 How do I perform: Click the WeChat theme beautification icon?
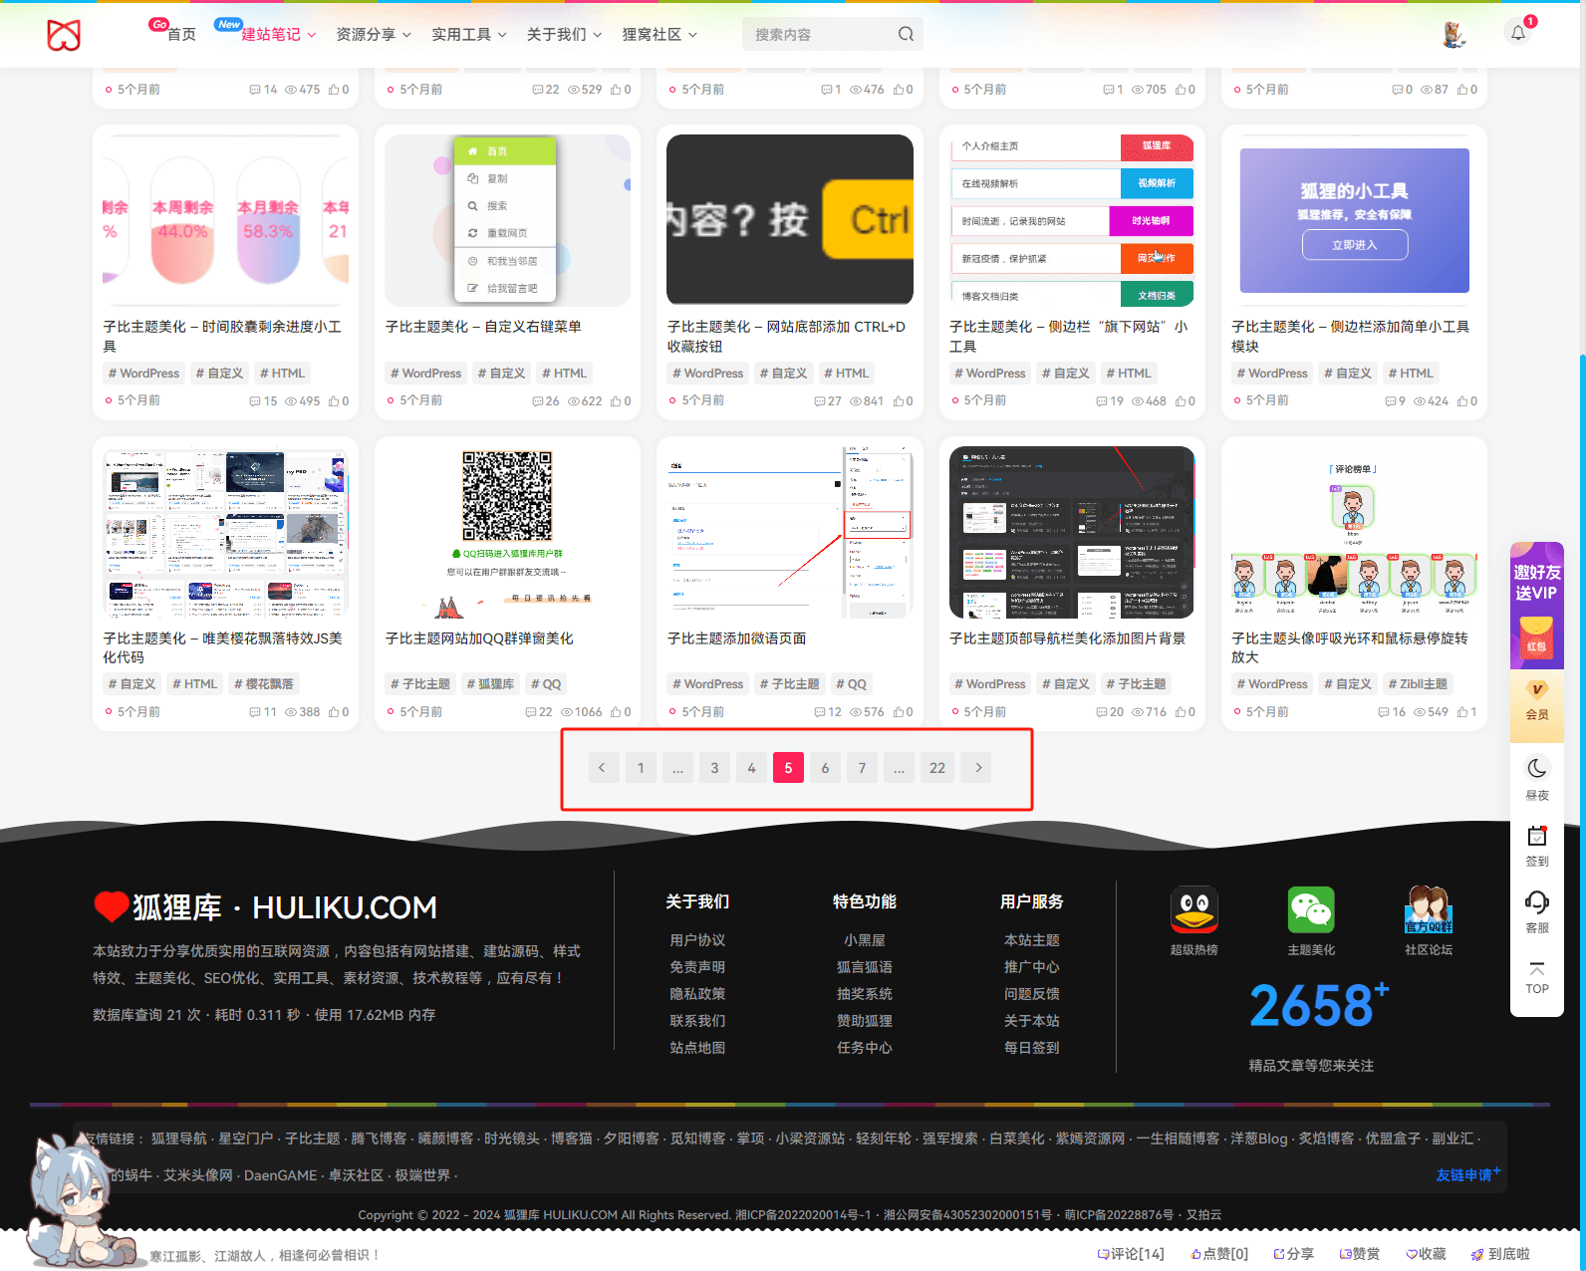click(1311, 910)
